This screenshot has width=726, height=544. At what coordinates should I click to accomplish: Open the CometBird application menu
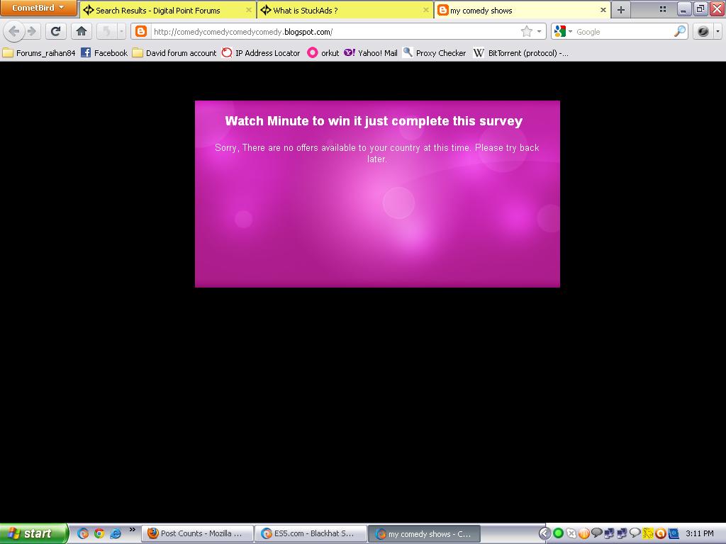[38, 8]
